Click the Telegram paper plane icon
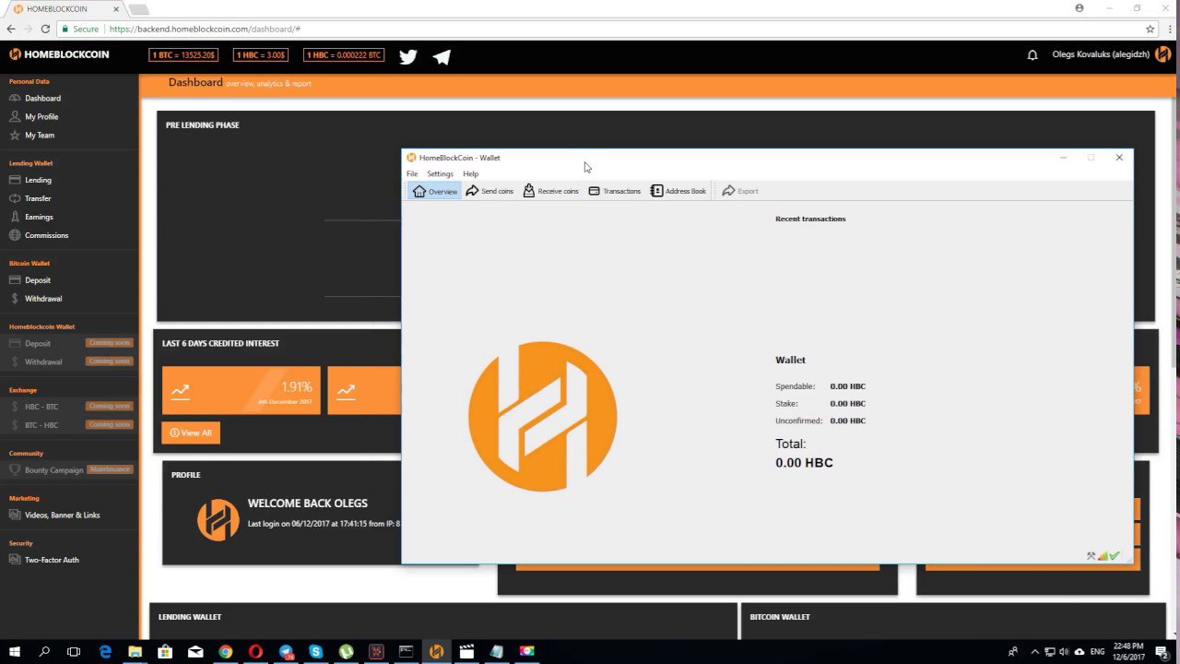Viewport: 1180px width, 664px height. pos(442,56)
